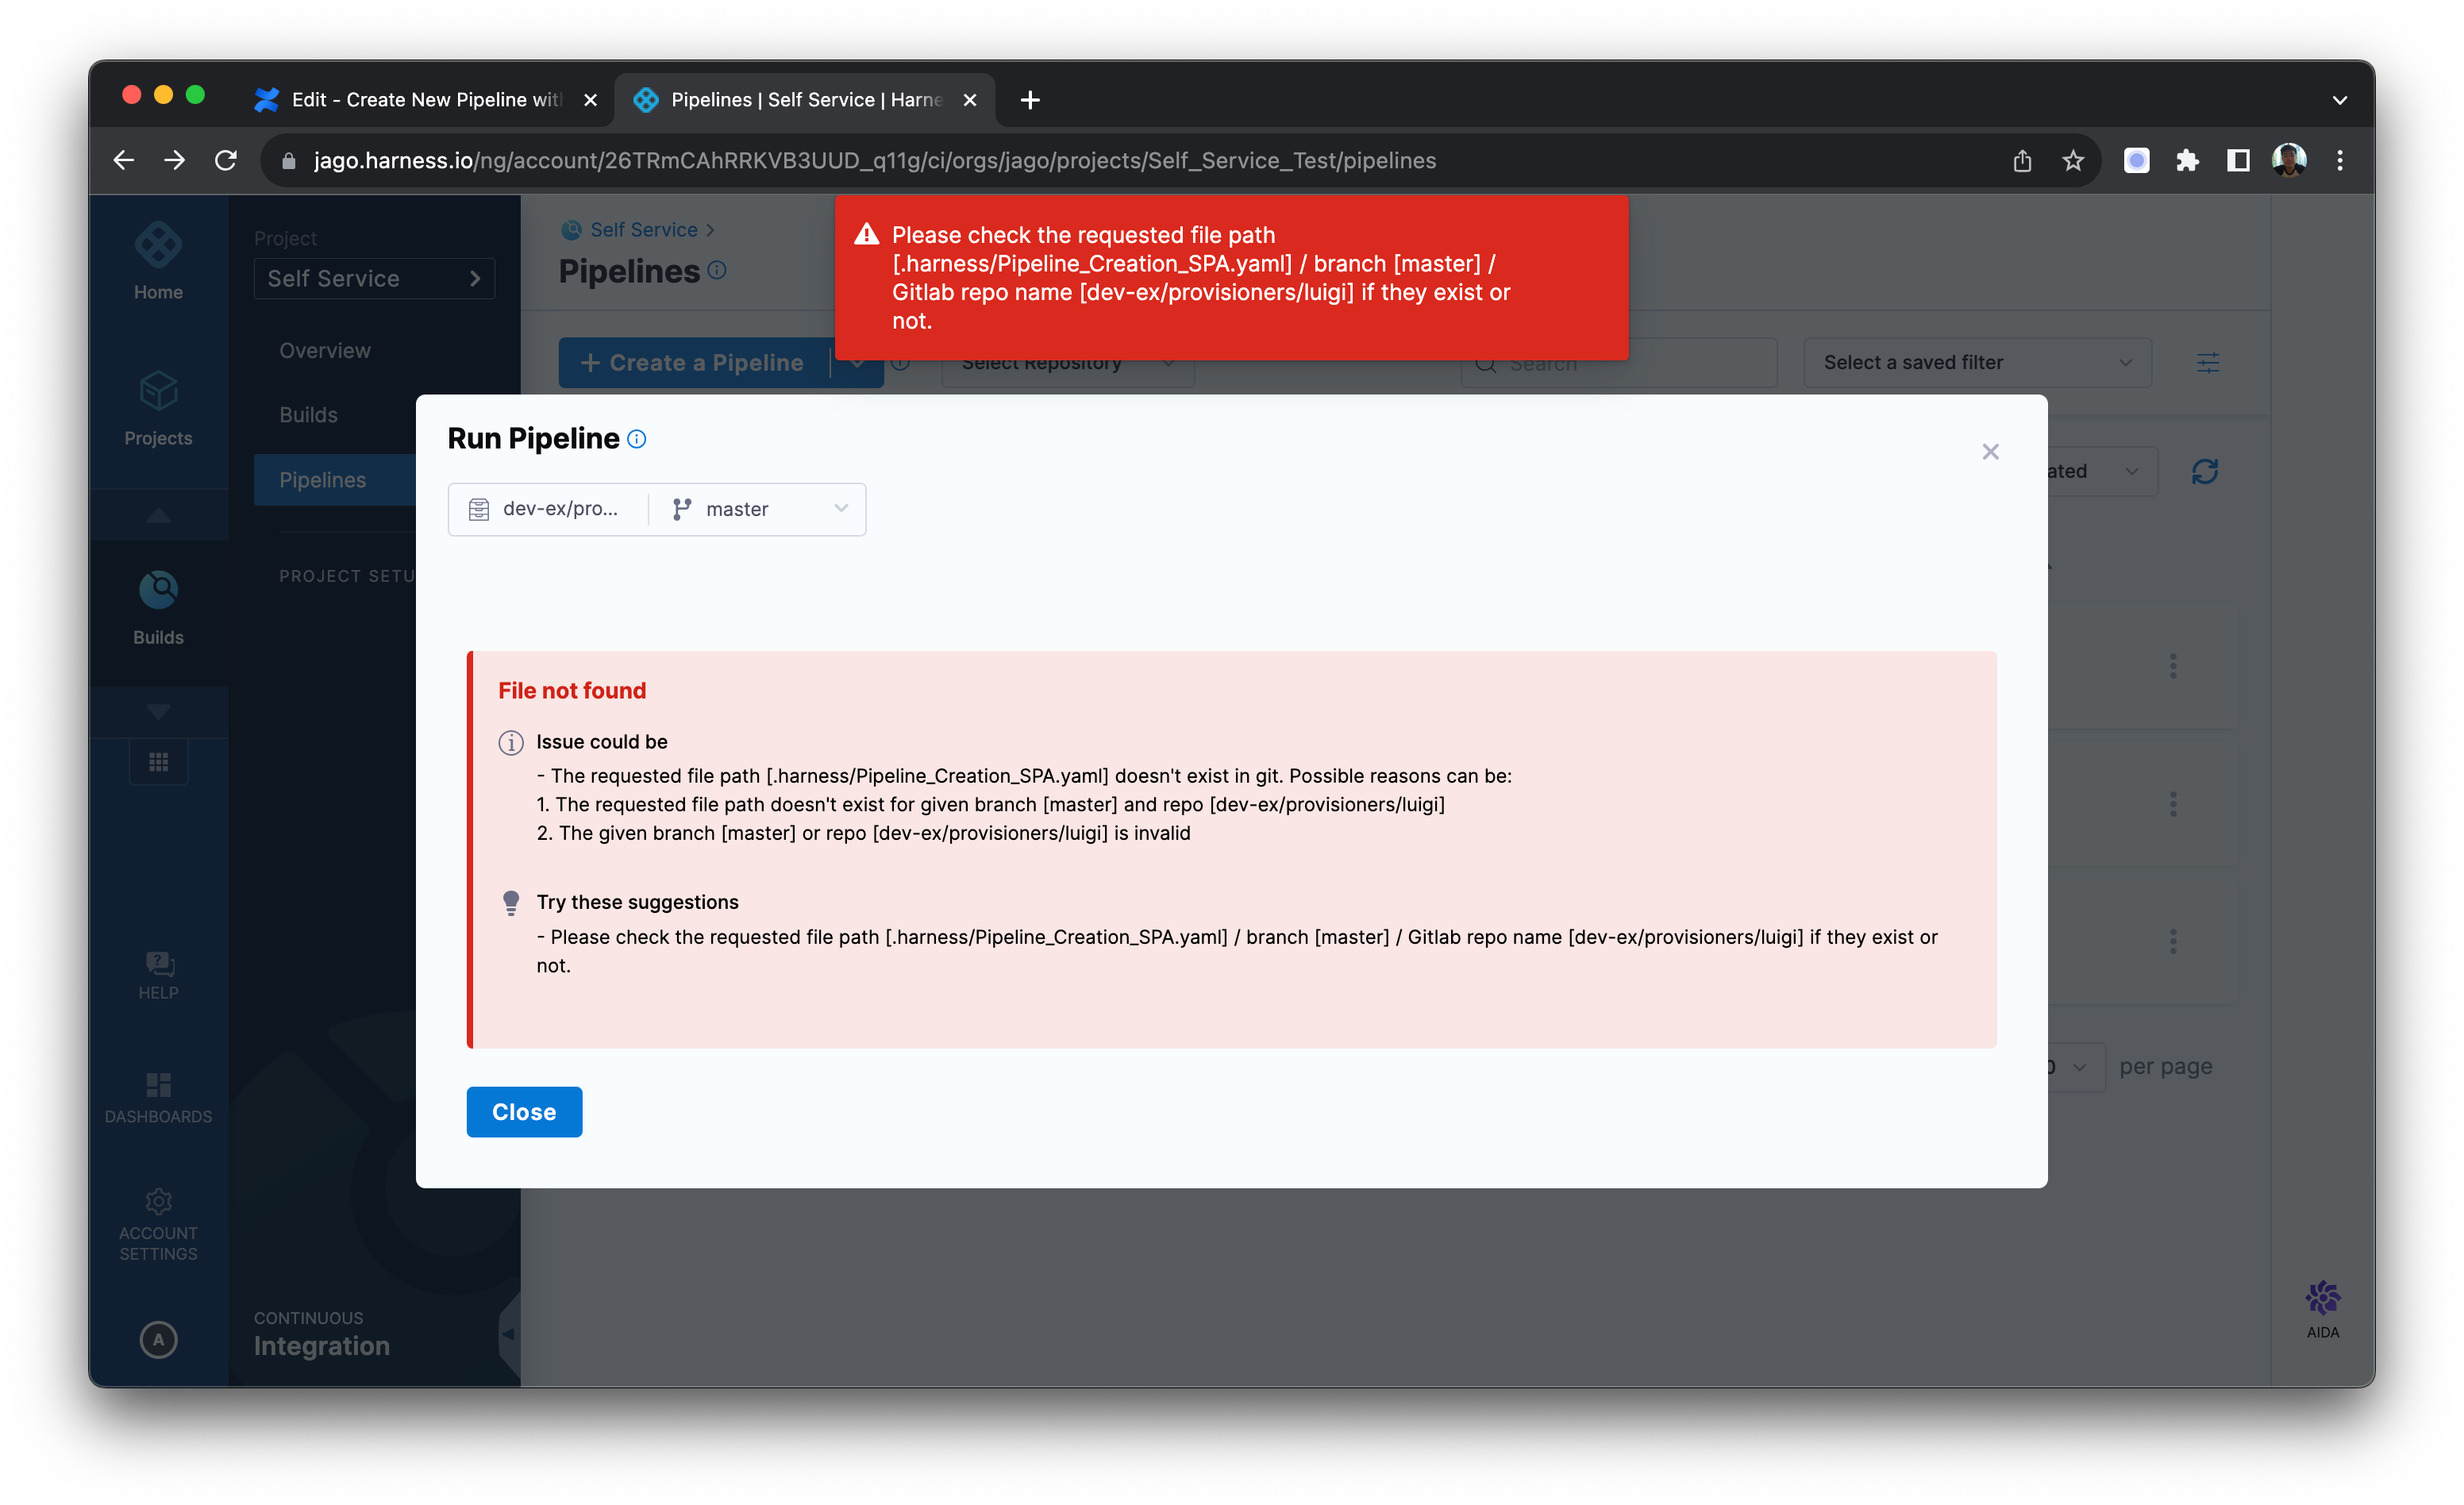
Task: Open the AIDA assistant icon
Action: pyautogui.click(x=2321, y=1308)
